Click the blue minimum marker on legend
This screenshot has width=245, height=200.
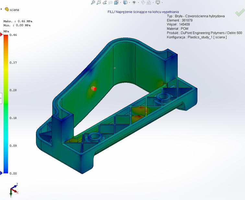2,173
